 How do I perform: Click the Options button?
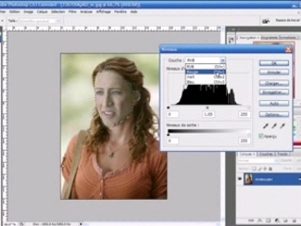(x=274, y=114)
